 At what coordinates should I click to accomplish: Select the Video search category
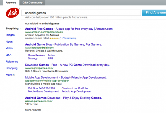9,48
